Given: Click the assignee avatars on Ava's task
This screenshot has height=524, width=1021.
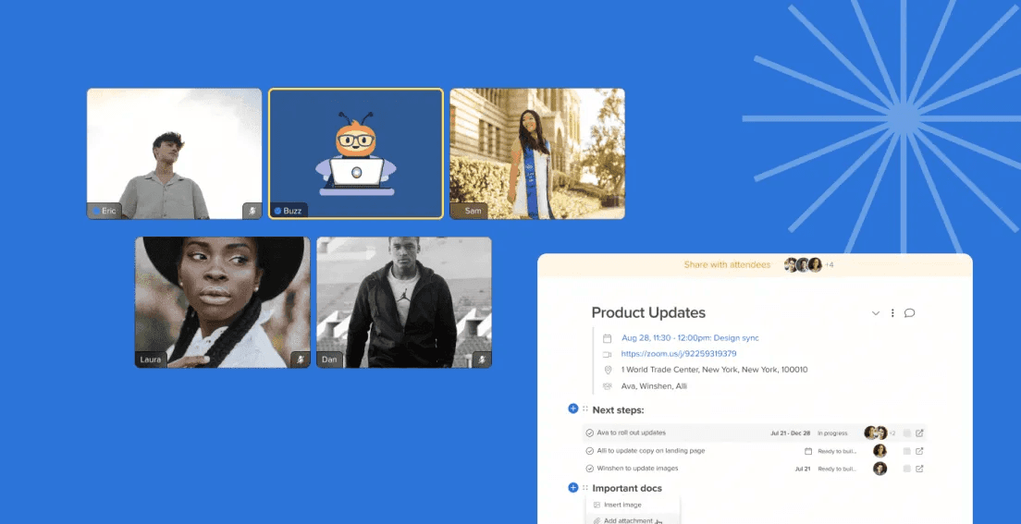Looking at the screenshot, I should (x=875, y=433).
